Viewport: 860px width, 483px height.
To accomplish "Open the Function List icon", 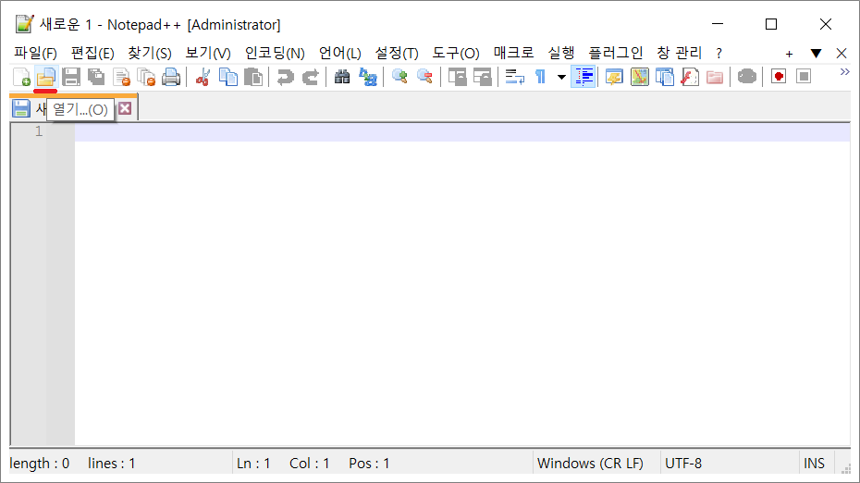I will [690, 77].
